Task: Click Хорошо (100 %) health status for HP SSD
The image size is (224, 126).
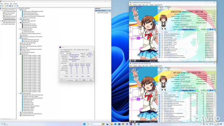Action: [188, 90]
